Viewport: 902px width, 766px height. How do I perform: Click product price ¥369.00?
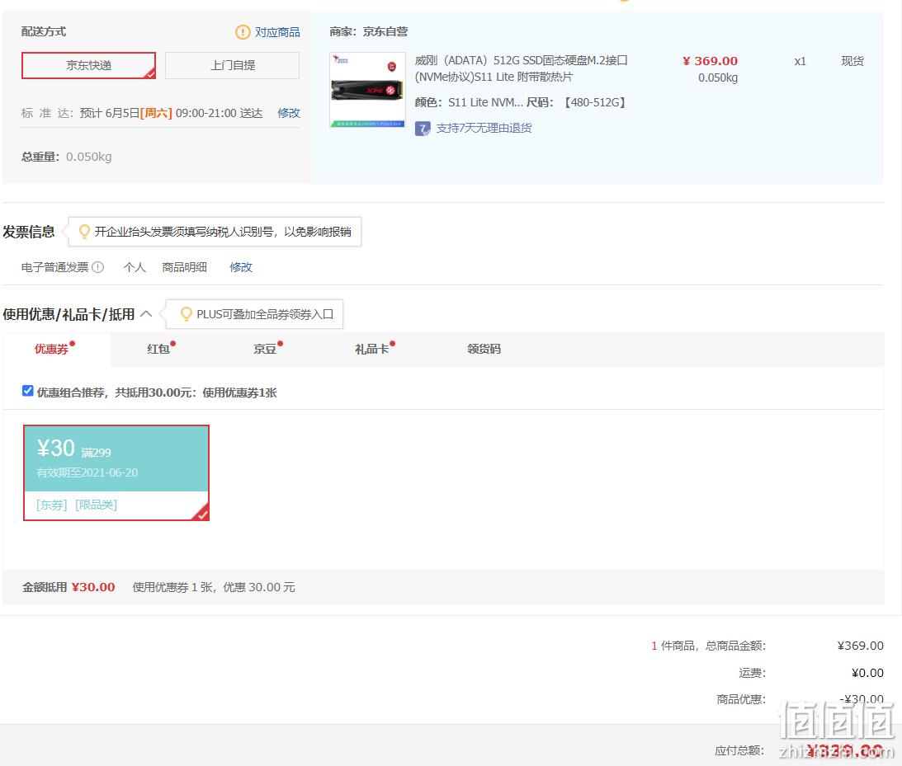[x=710, y=61]
